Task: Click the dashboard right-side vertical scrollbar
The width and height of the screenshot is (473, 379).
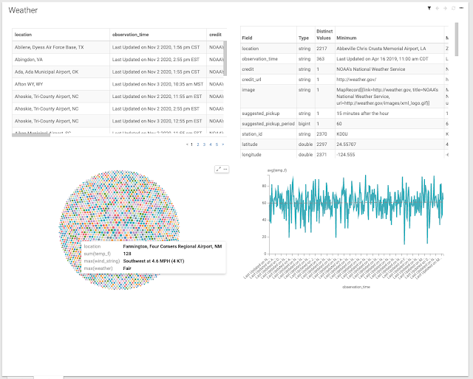Action: pyautogui.click(x=457, y=39)
